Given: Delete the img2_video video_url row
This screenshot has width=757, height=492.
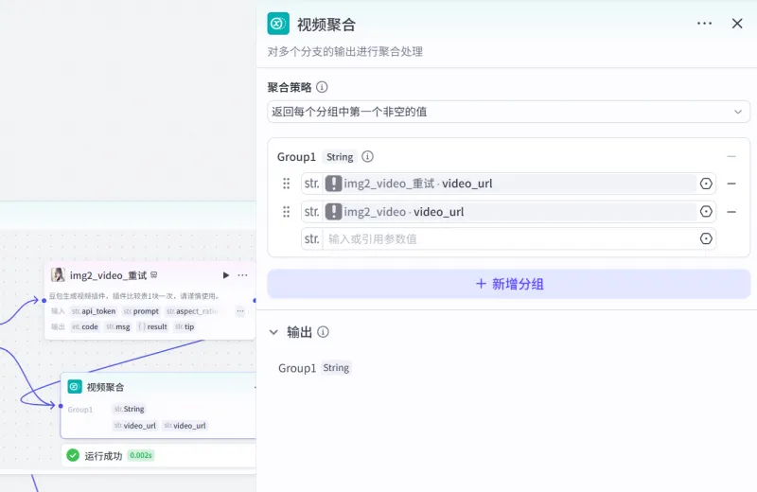Looking at the screenshot, I should (731, 212).
